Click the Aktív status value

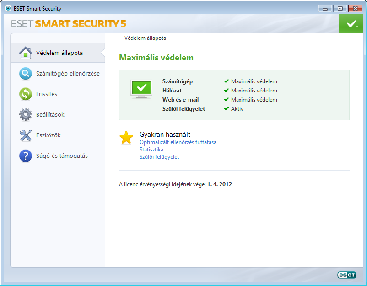(x=237, y=109)
